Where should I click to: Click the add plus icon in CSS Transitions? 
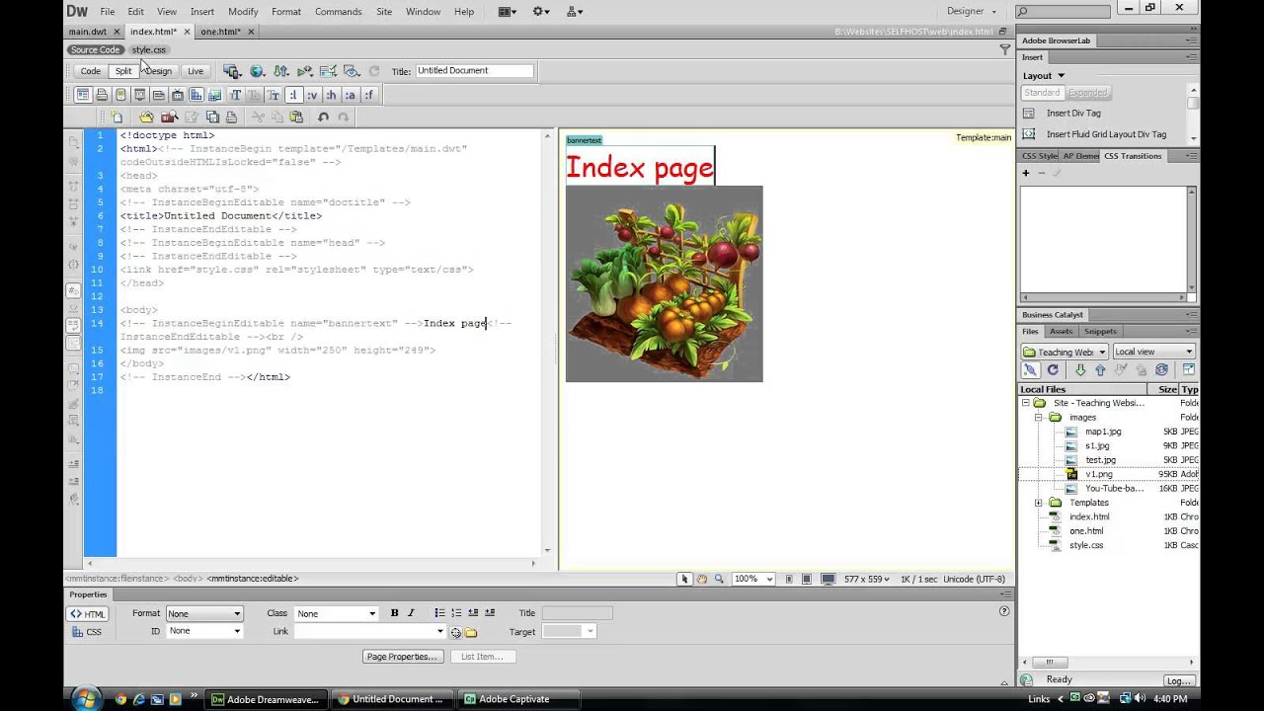coord(1025,173)
